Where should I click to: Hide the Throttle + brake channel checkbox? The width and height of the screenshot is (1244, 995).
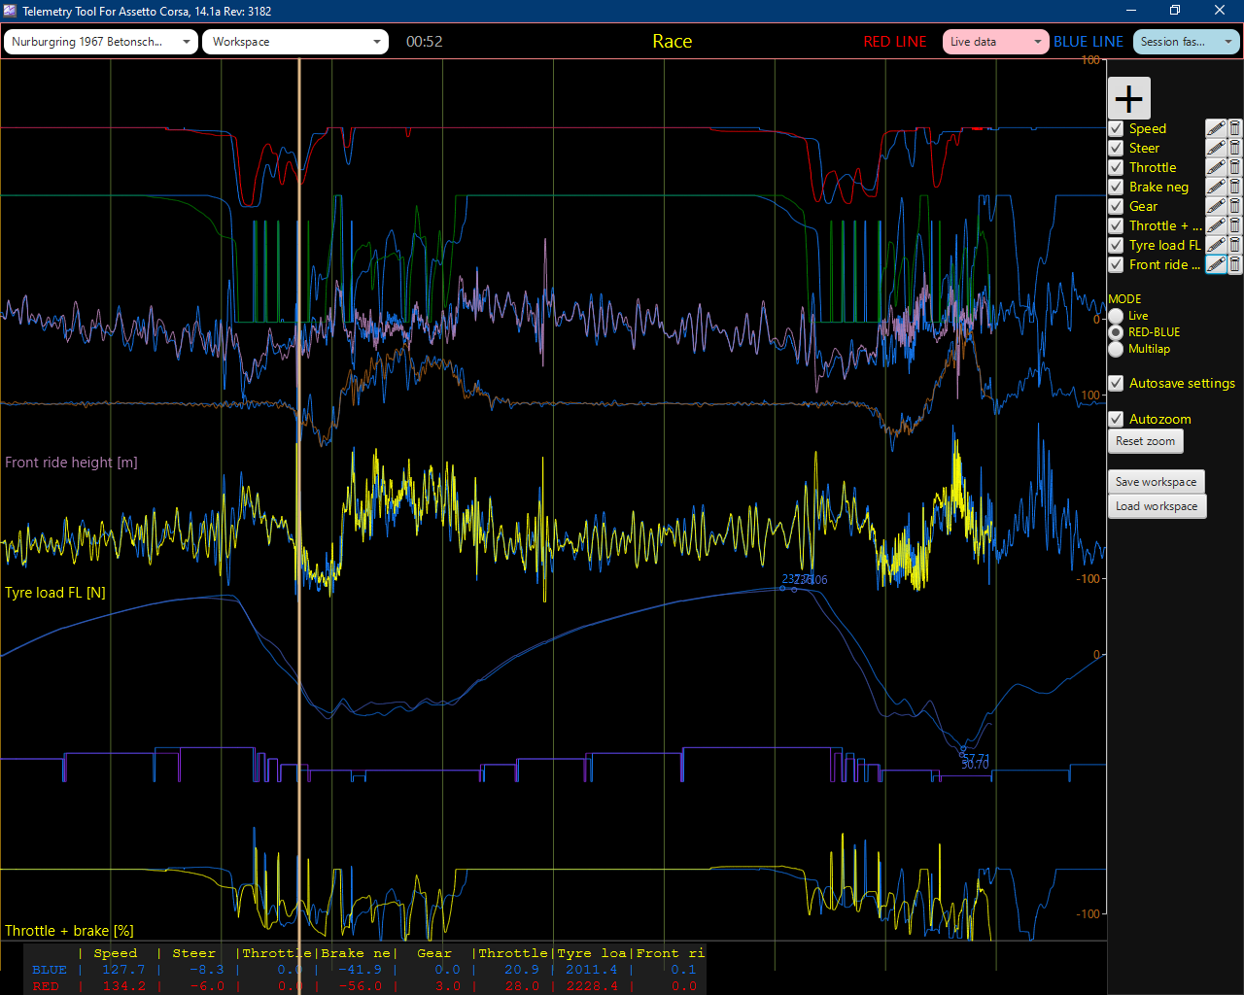coord(1116,225)
